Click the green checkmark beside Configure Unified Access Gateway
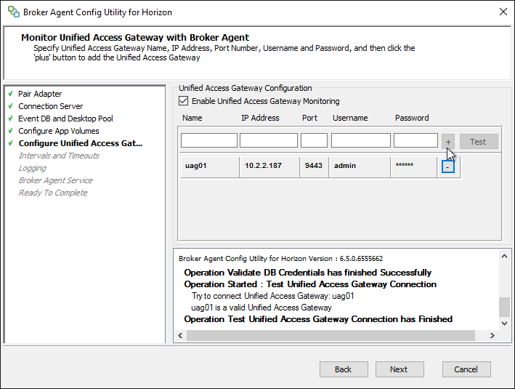This screenshot has height=389, width=515. (10, 143)
